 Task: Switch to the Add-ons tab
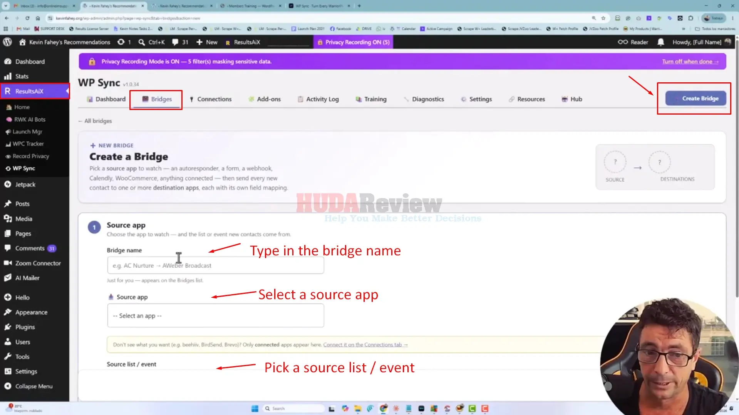265,99
